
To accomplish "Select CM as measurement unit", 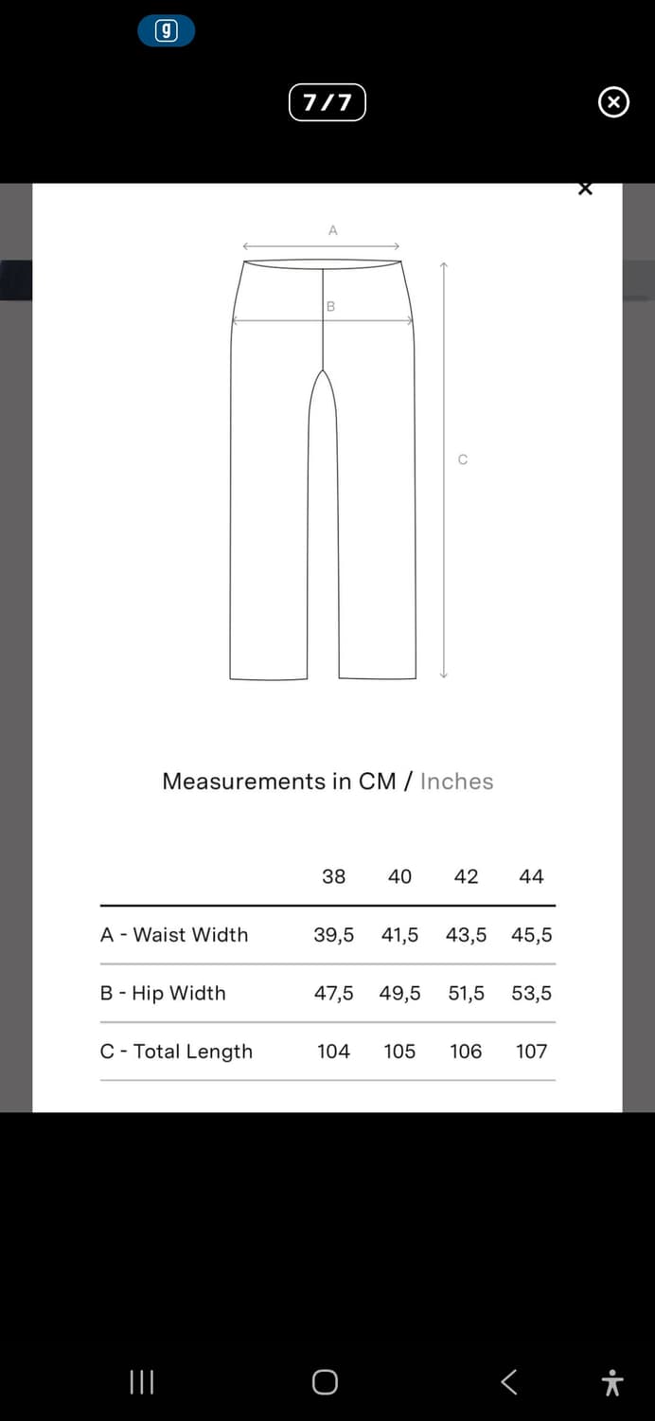I will (377, 782).
